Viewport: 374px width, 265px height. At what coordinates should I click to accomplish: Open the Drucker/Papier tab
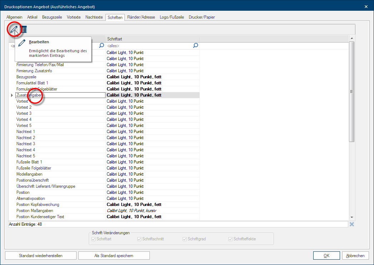[x=202, y=17]
